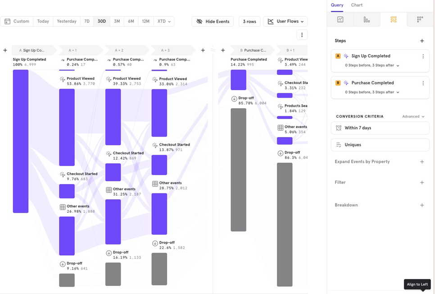435x294 pixels.
Task: Click the plus icon beside Filter
Action: tap(422, 183)
